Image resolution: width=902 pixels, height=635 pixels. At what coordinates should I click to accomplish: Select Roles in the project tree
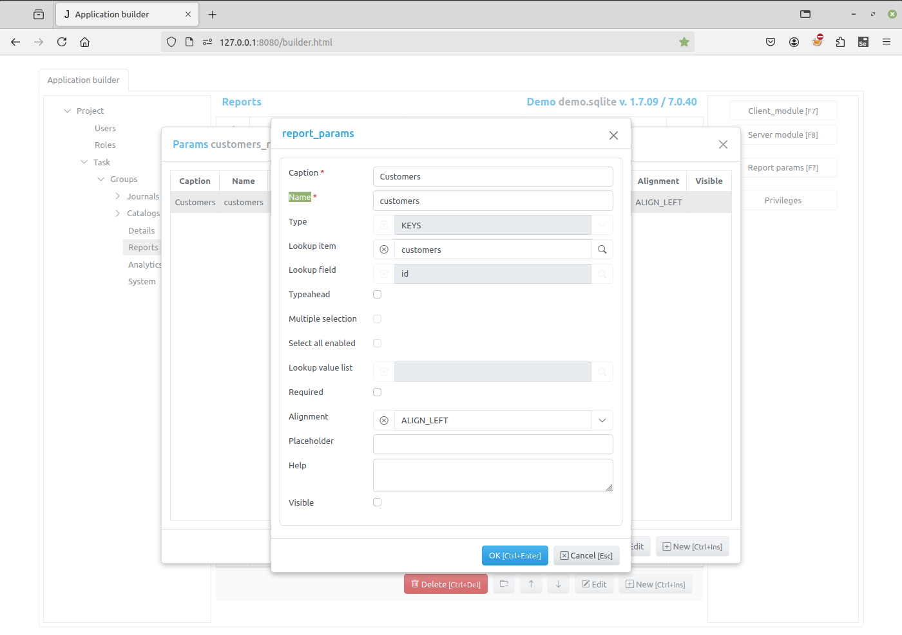tap(105, 145)
